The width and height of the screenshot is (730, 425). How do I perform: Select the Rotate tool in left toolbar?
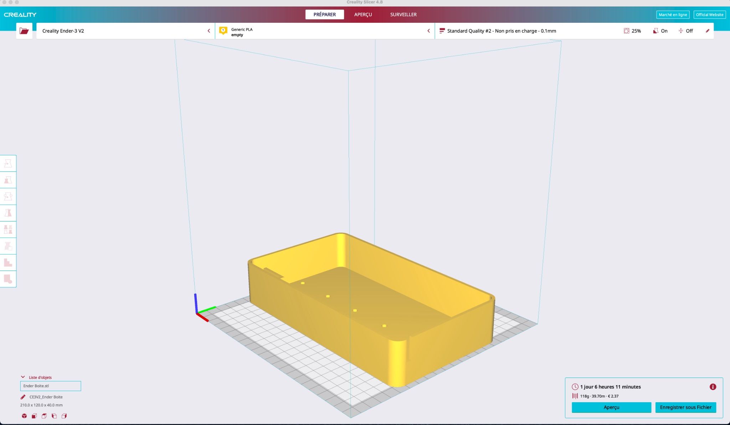(x=8, y=196)
